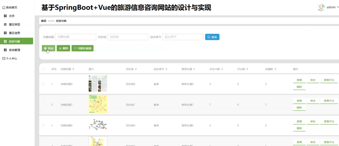
Task: Click the 推荐交通7 cell
Action: tap(187, 105)
